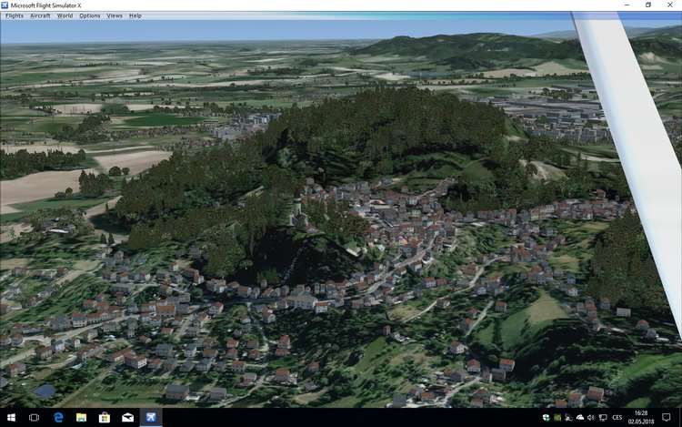Open the World menu

(65, 15)
